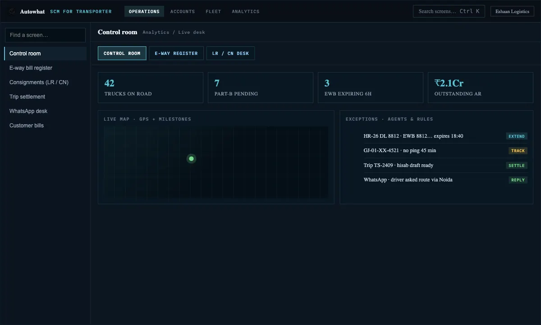541x325 pixels.
Task: Open the E-WAY REGISTER tab
Action: [176, 53]
